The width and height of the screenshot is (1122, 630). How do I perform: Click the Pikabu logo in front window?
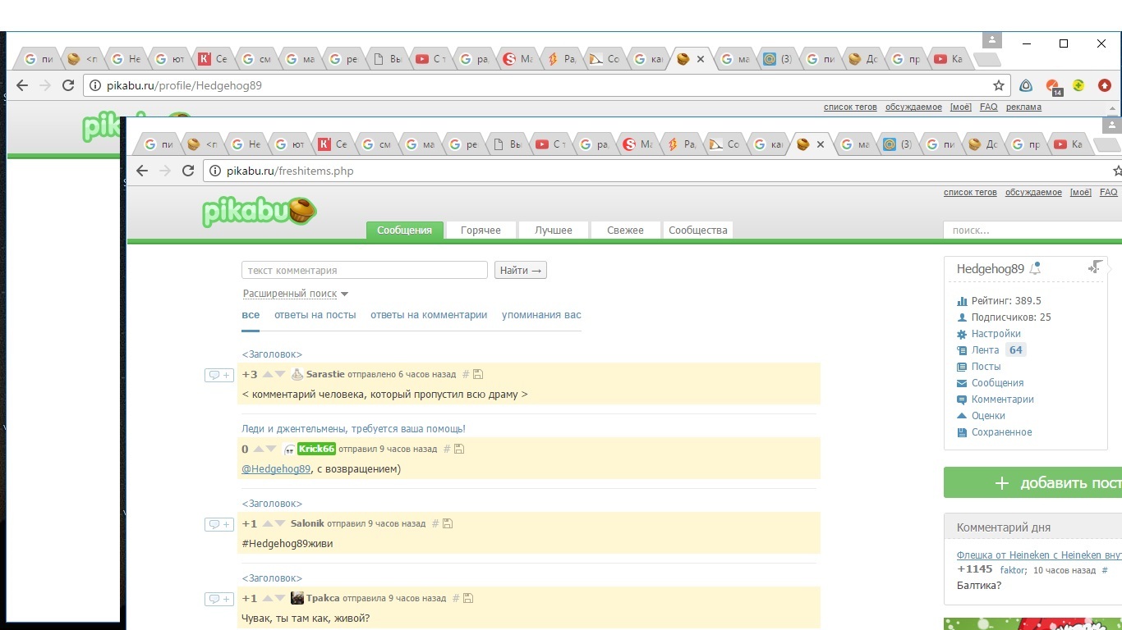click(260, 212)
